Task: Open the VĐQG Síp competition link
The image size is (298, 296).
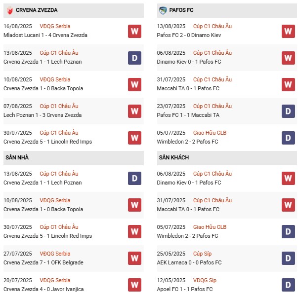Action: 205,280
